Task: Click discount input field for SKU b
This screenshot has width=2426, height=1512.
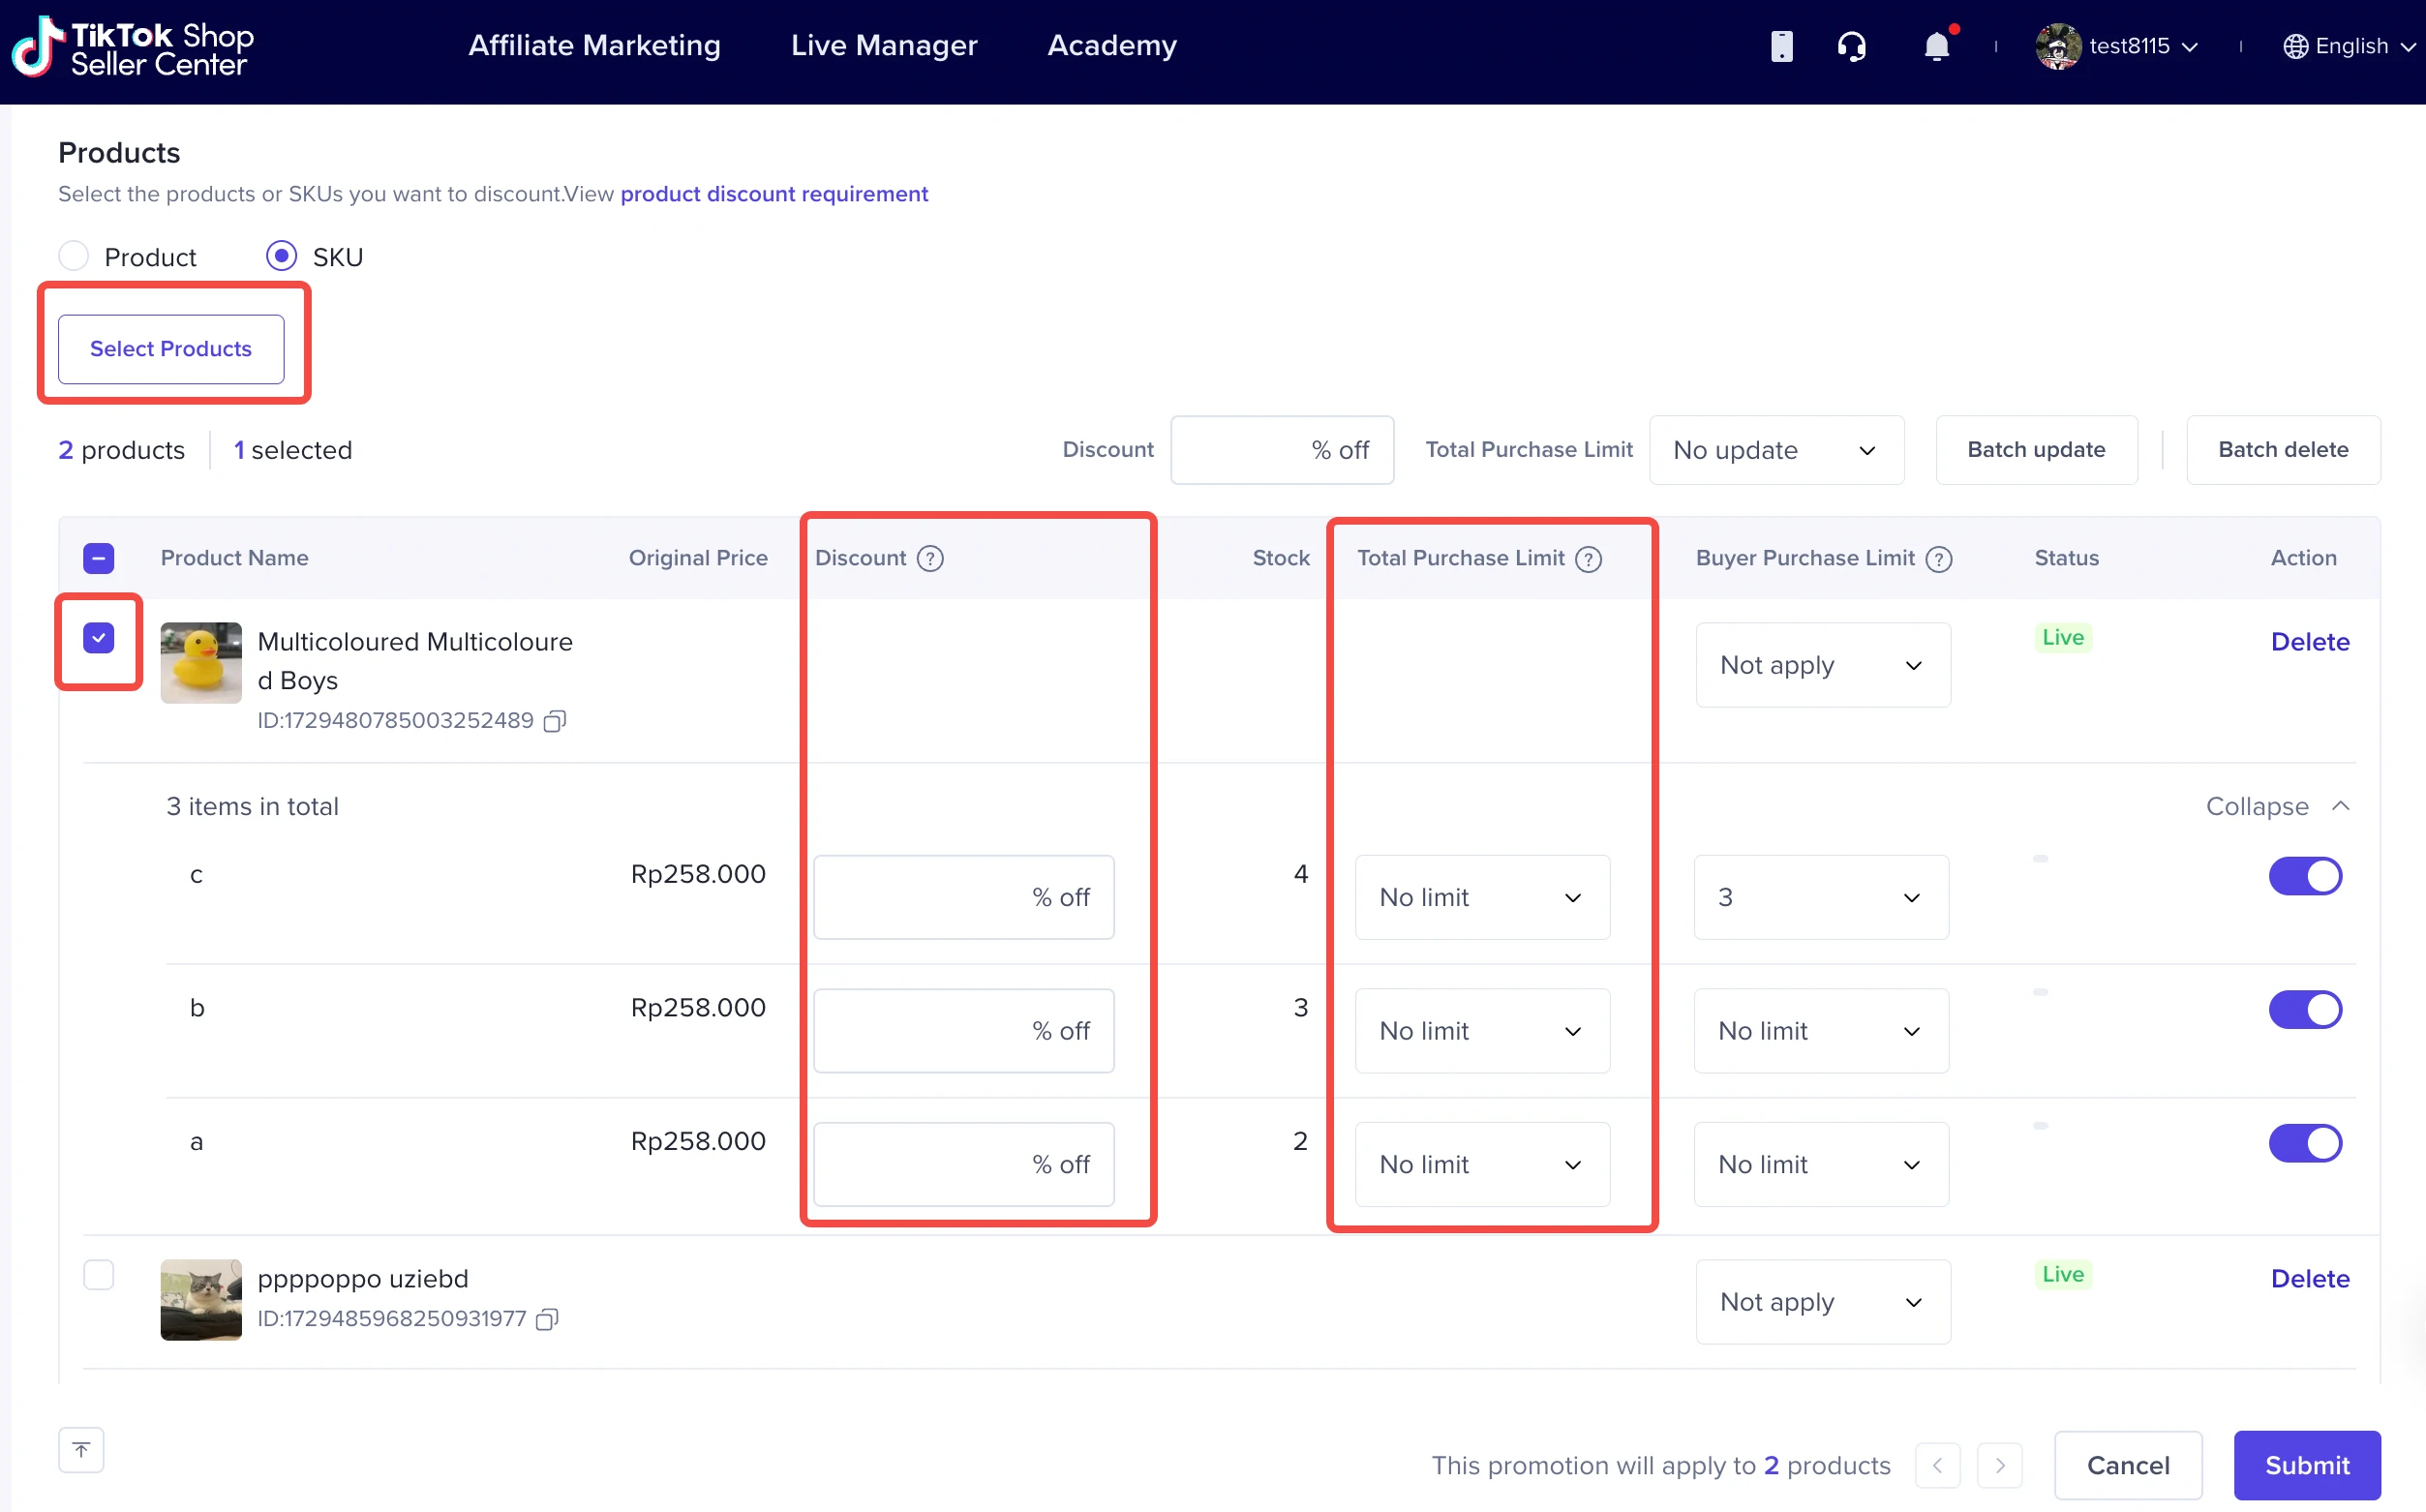Action: point(962,1030)
